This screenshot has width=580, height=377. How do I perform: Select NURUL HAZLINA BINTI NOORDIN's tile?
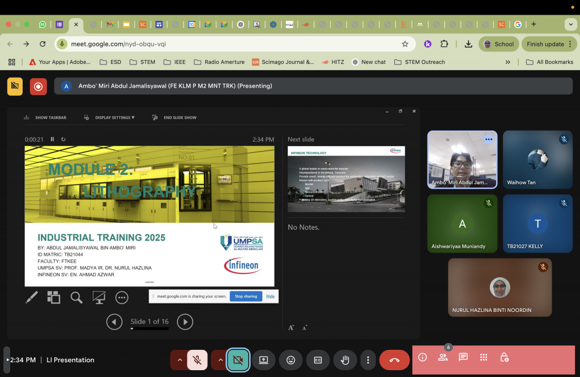click(x=500, y=288)
